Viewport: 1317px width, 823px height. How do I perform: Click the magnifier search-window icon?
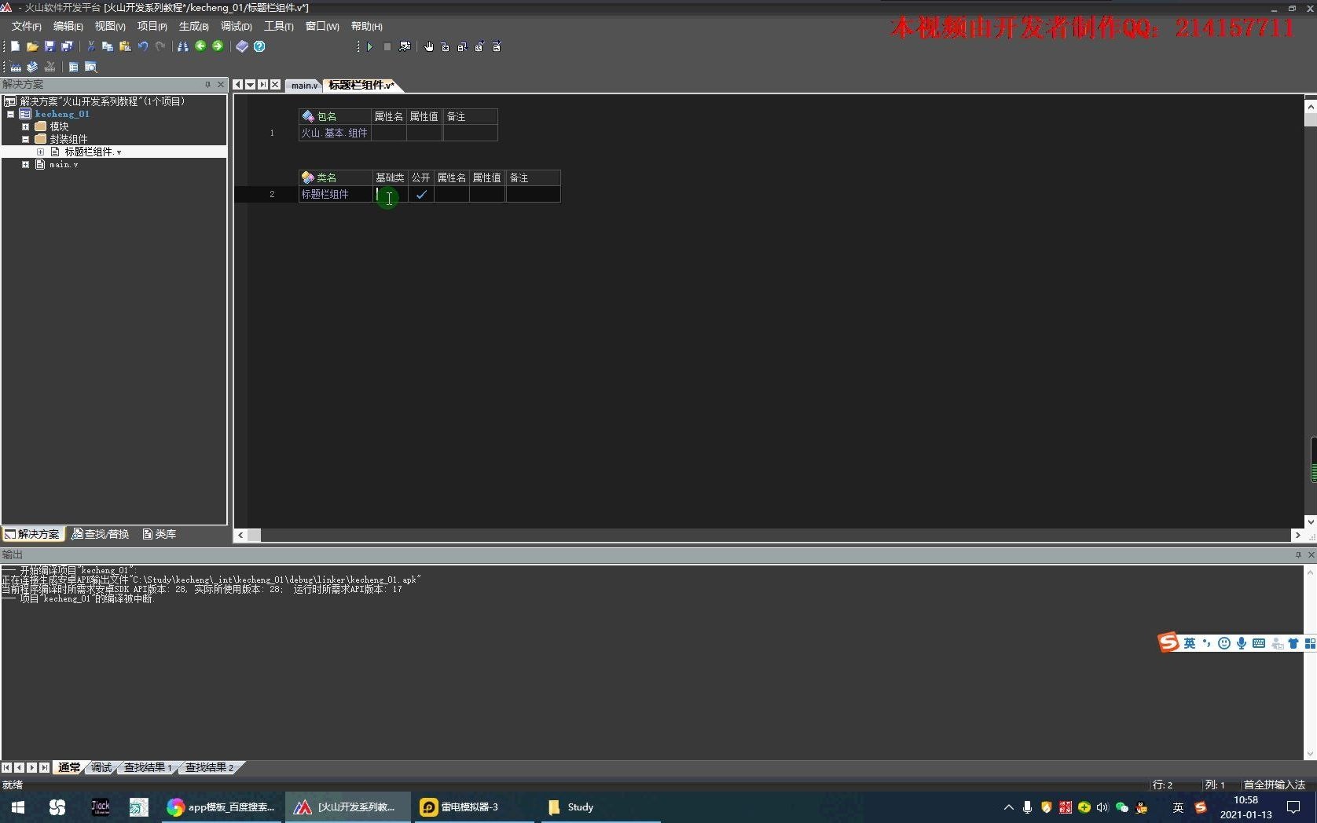tap(90, 68)
